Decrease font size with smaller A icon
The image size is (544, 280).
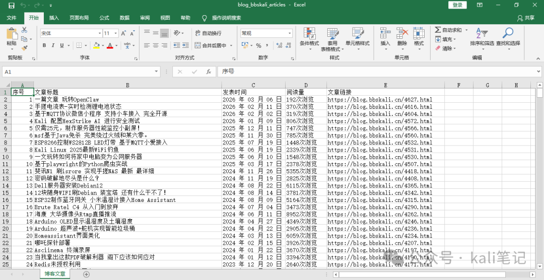pos(132,33)
